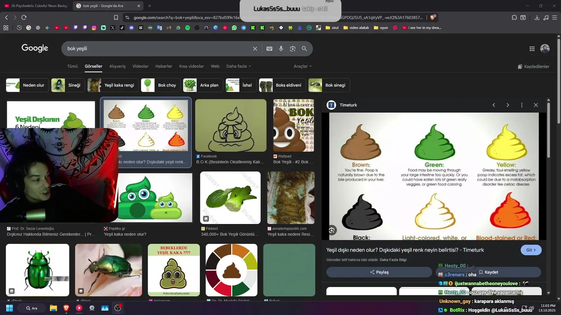Open the Google Drive bookmark icon
The image size is (561, 315).
178,28
